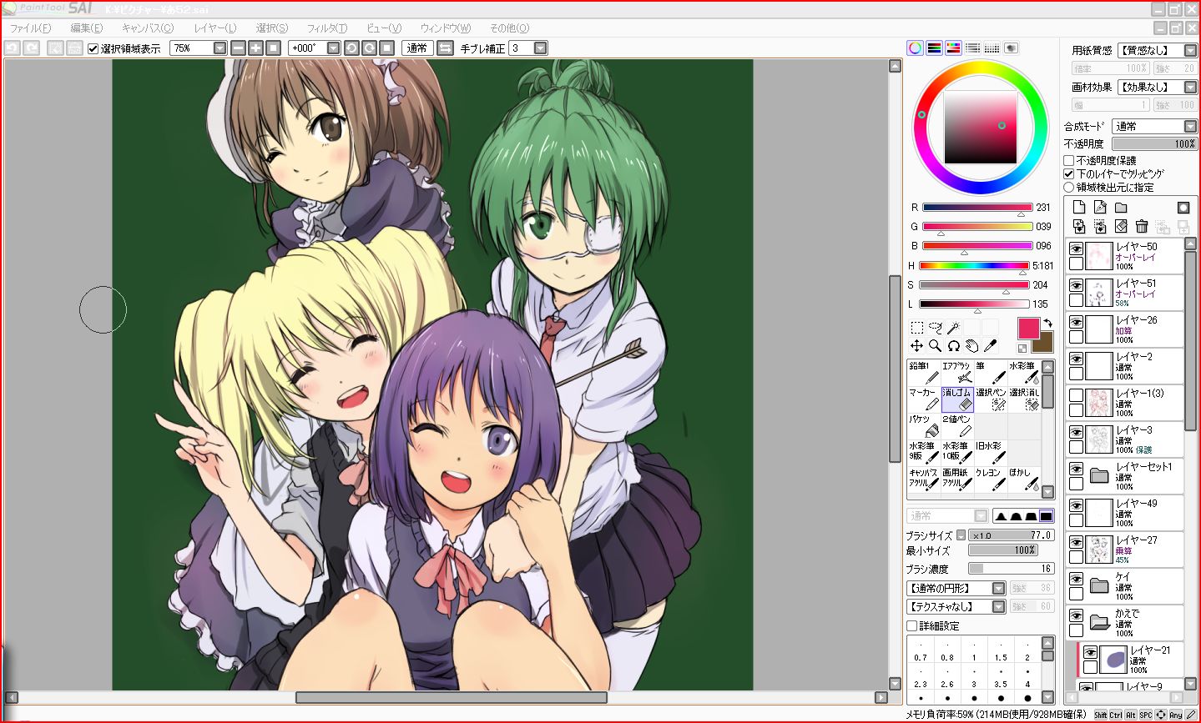Open the レイヤー(L) menu
The image size is (1201, 723).
coord(215,28)
